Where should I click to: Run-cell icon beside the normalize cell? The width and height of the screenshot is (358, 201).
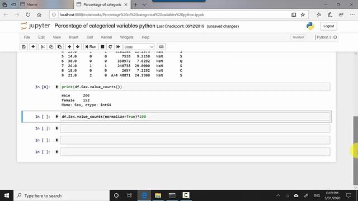[x=57, y=117]
